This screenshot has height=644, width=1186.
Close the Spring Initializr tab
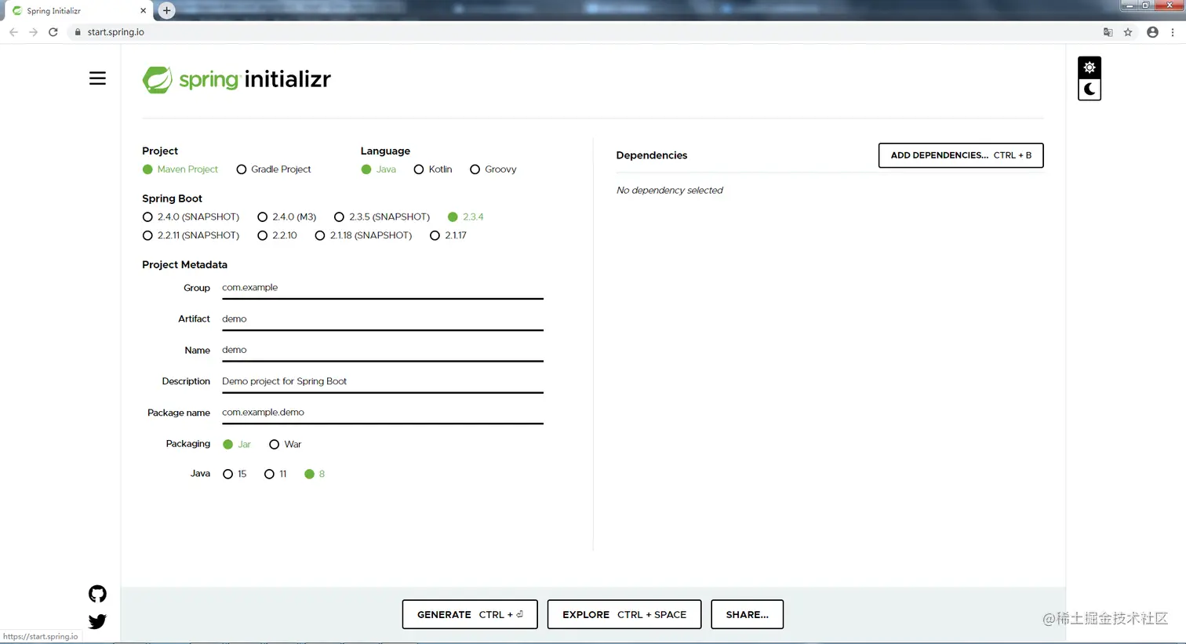(143, 11)
